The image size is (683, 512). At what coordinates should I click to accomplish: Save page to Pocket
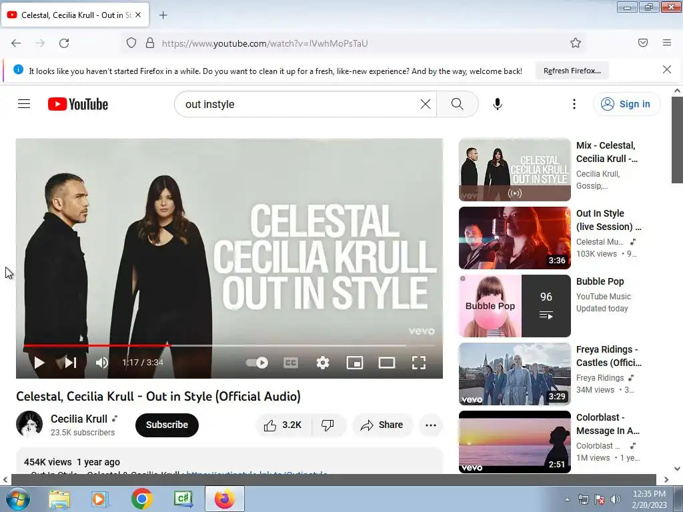tap(643, 43)
